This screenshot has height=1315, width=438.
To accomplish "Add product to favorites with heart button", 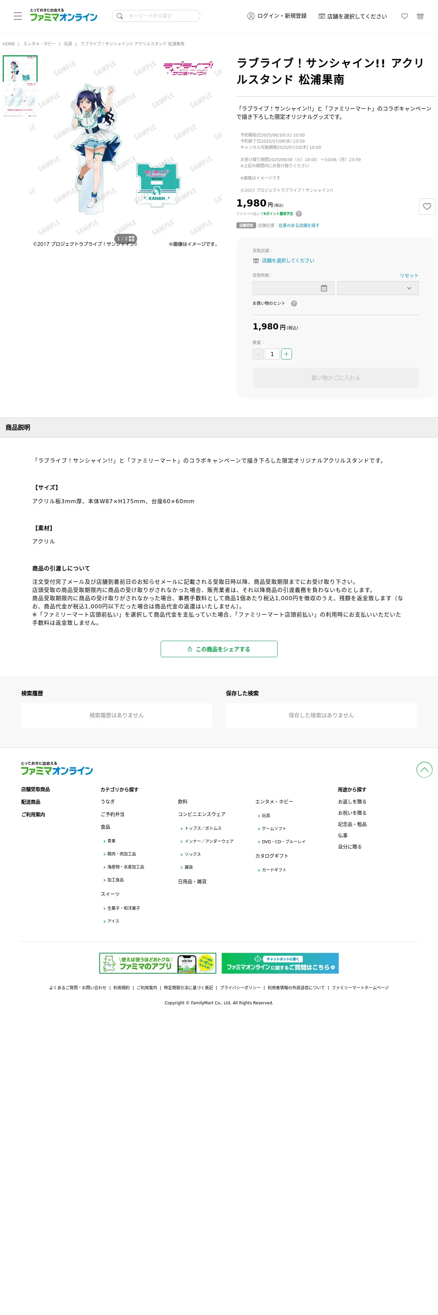I will coord(427,206).
